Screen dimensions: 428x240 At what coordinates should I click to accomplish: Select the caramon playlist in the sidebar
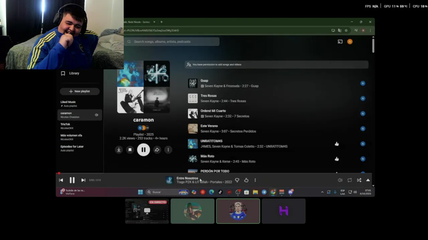80,115
